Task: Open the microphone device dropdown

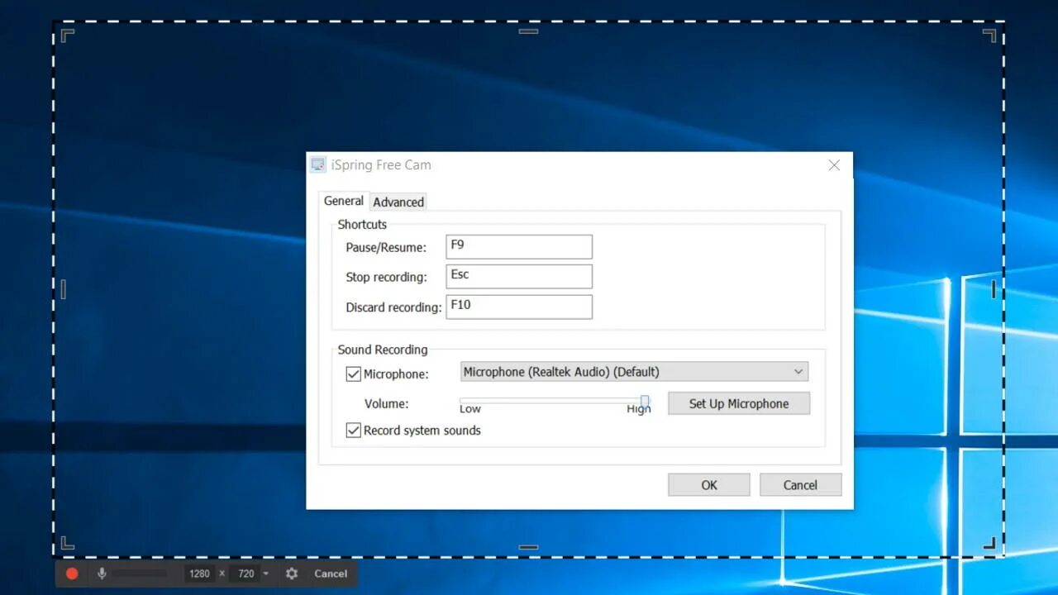Action: (634, 372)
